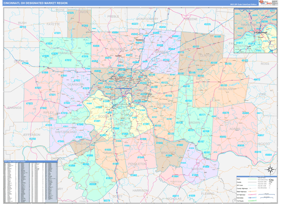The width and height of the screenshot is (281, 204).
Task: Select the JEFFERSON county label
Action: (x=31, y=135)
